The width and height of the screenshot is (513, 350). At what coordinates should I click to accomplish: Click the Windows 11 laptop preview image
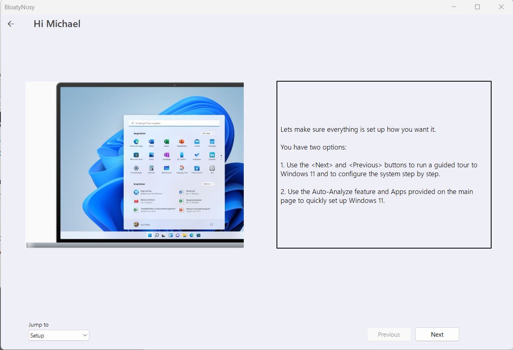click(x=135, y=164)
